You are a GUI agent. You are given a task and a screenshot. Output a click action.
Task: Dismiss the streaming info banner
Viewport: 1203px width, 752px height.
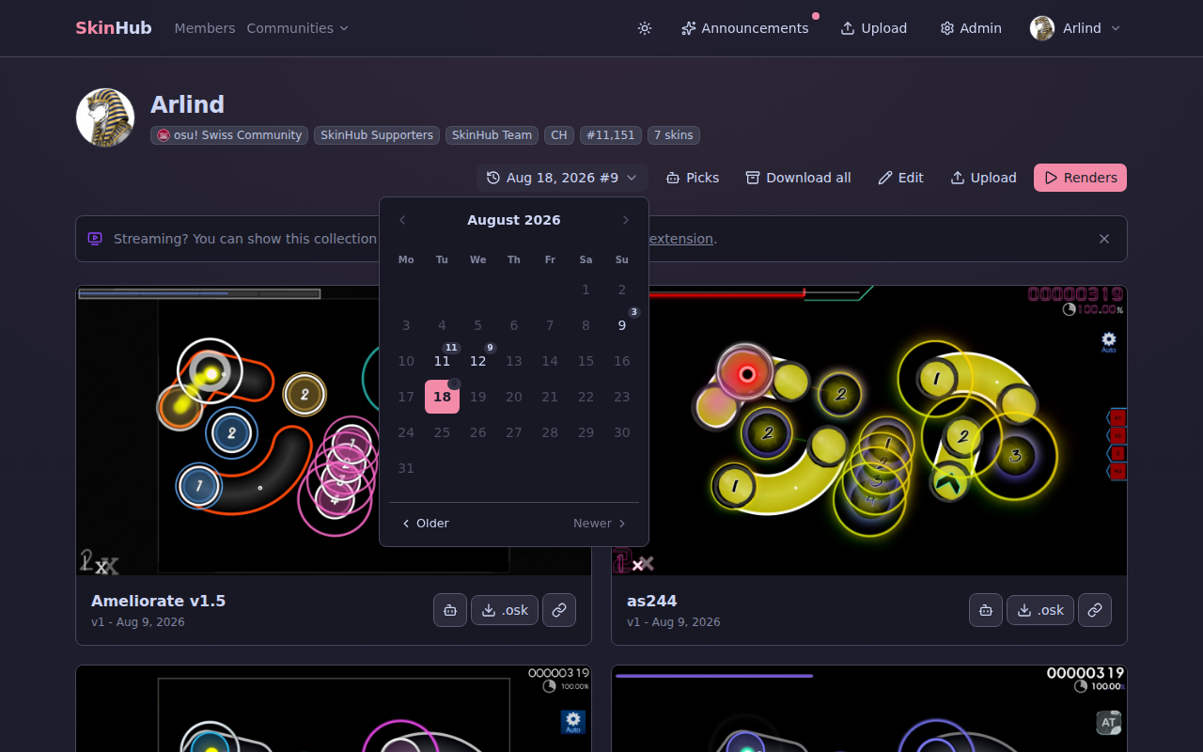[1104, 239]
